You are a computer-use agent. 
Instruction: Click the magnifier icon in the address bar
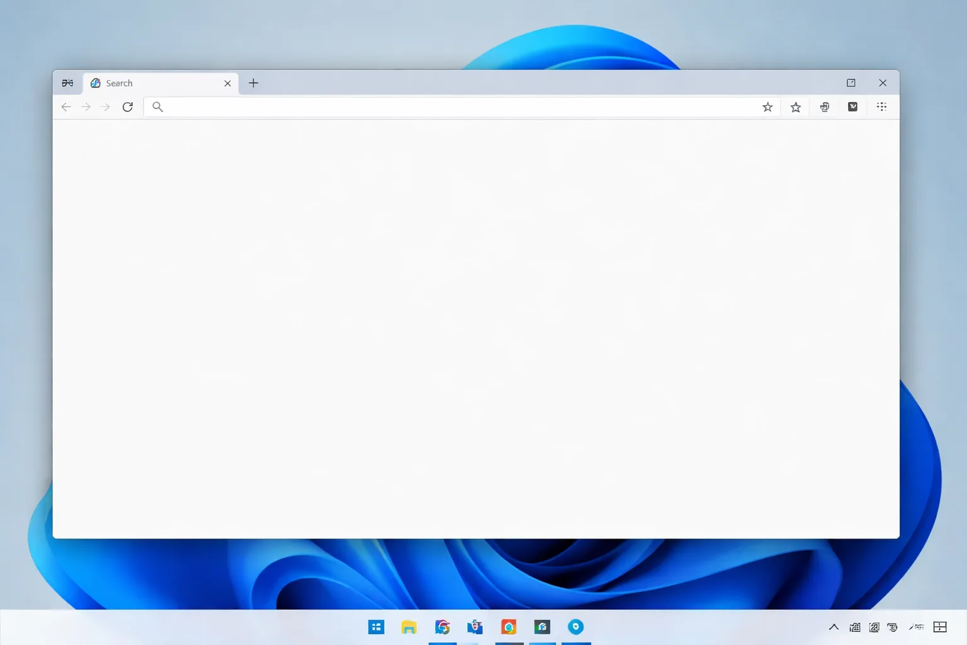coord(158,107)
